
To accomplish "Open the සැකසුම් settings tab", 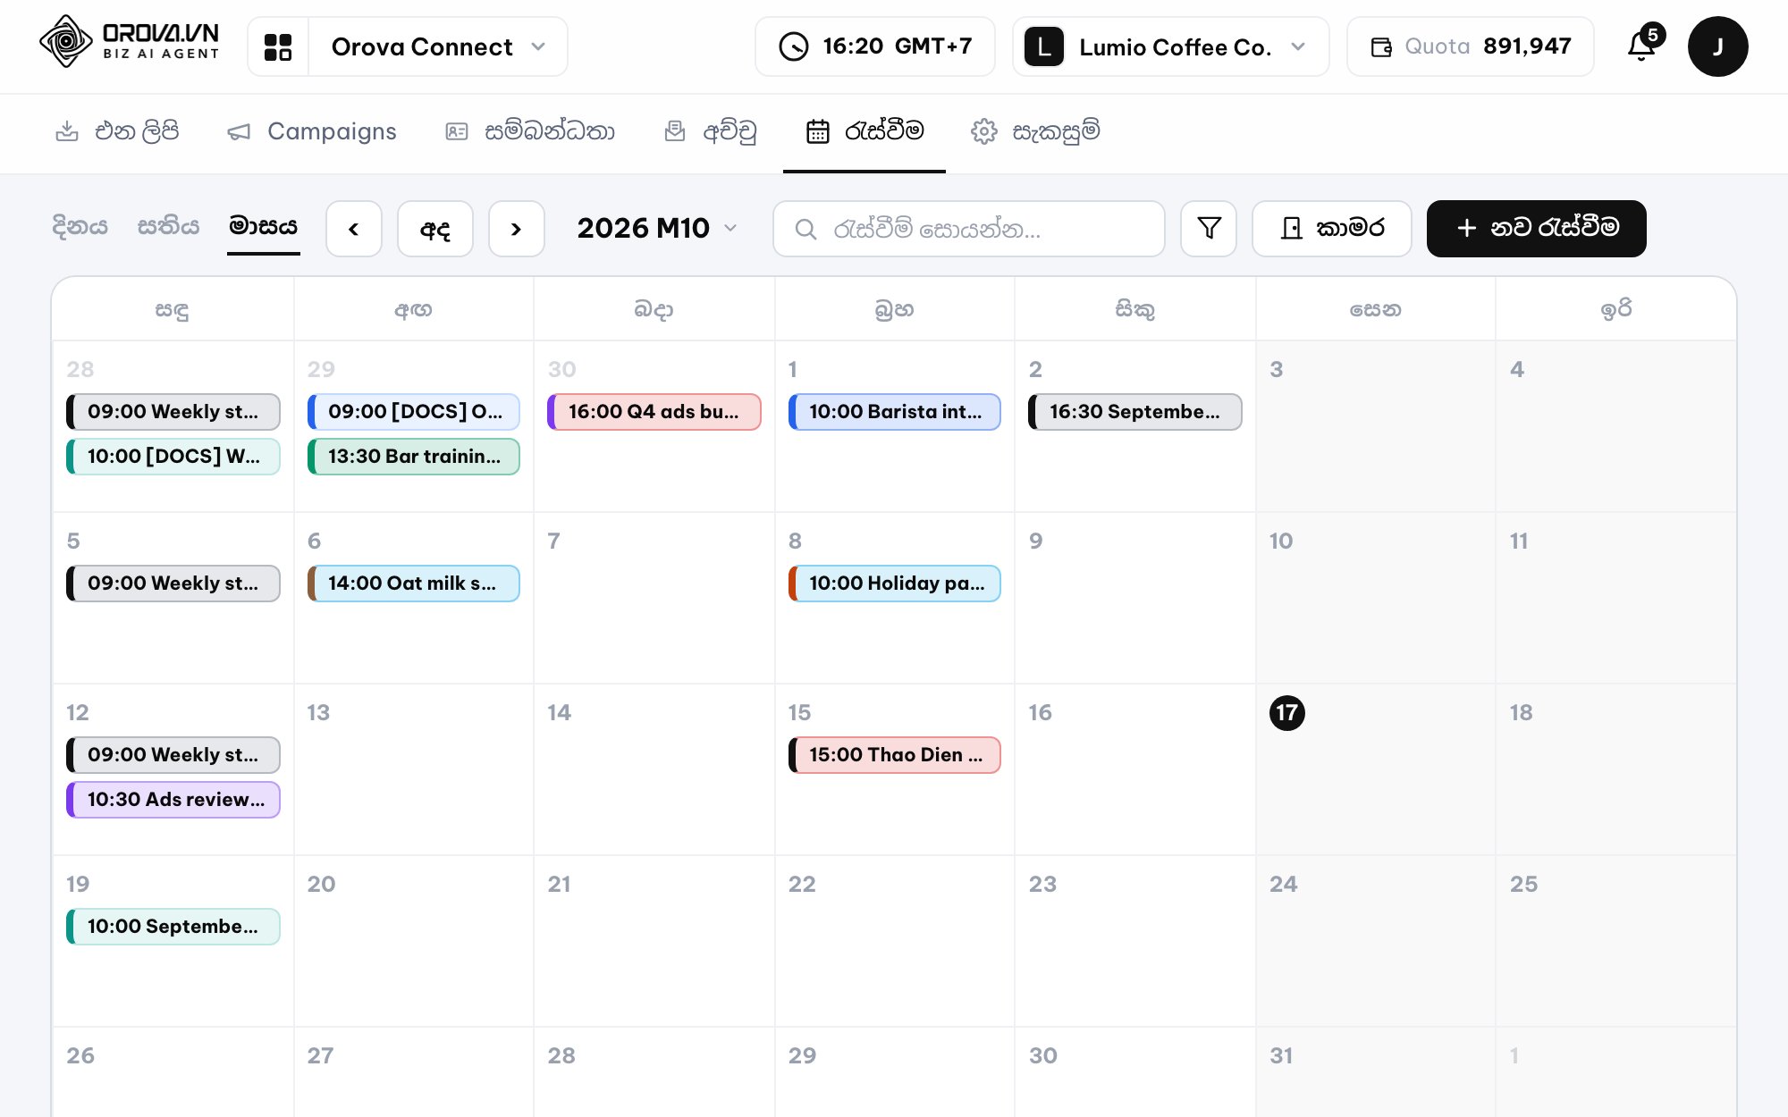I will (1035, 131).
